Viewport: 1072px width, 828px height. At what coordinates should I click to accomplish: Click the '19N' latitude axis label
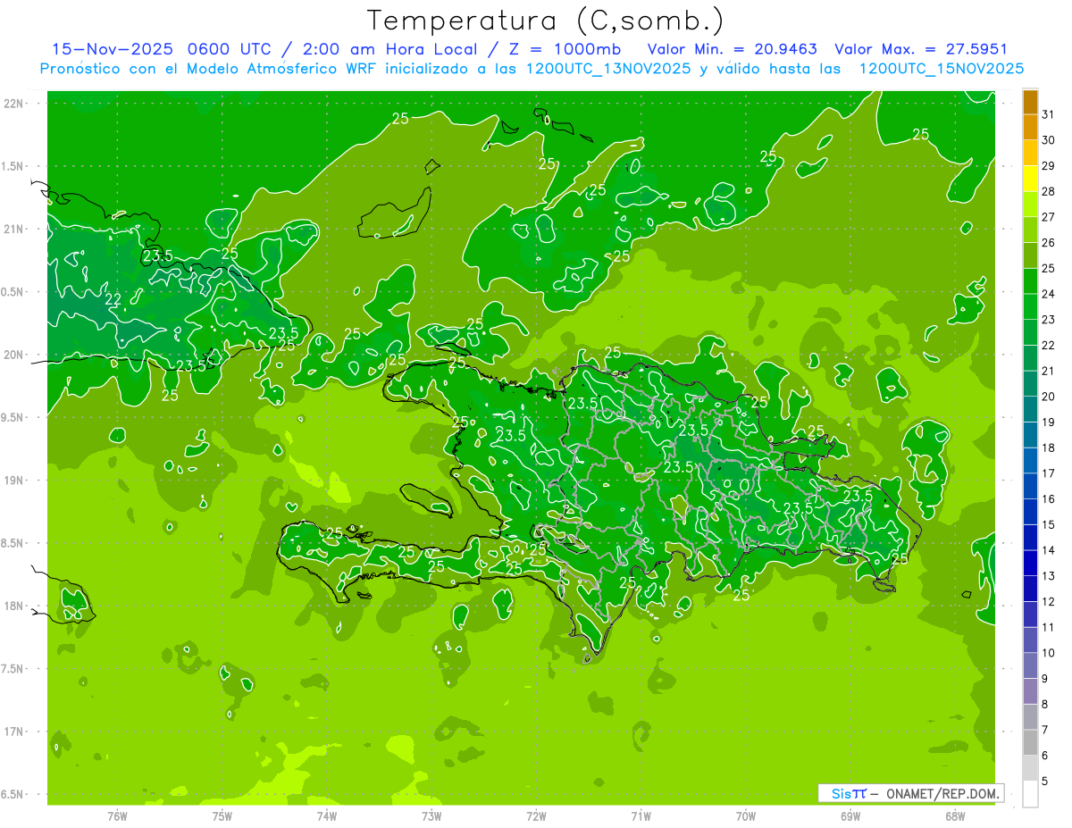(13, 480)
